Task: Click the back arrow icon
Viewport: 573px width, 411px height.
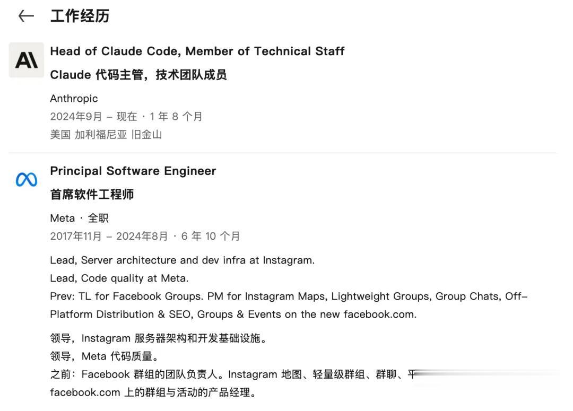Action: point(26,16)
